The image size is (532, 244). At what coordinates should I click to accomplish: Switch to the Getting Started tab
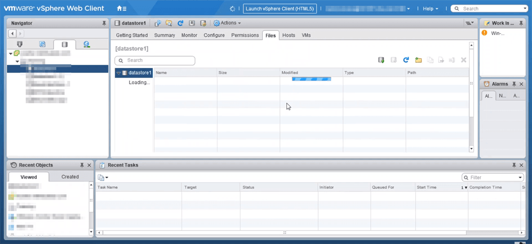(132, 35)
